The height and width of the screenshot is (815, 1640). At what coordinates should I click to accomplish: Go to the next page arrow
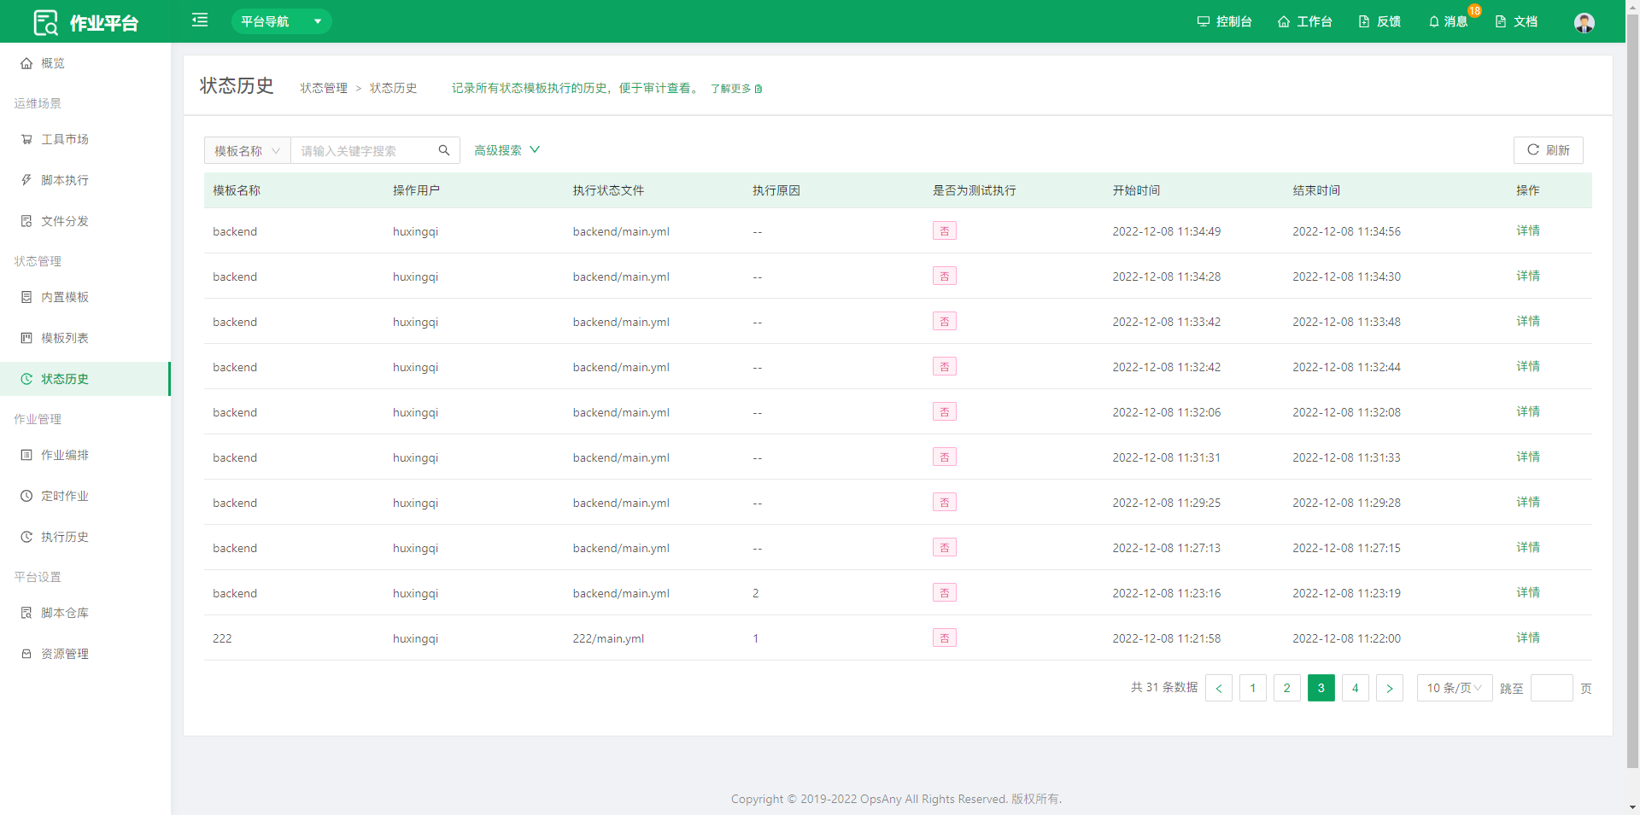[1390, 688]
